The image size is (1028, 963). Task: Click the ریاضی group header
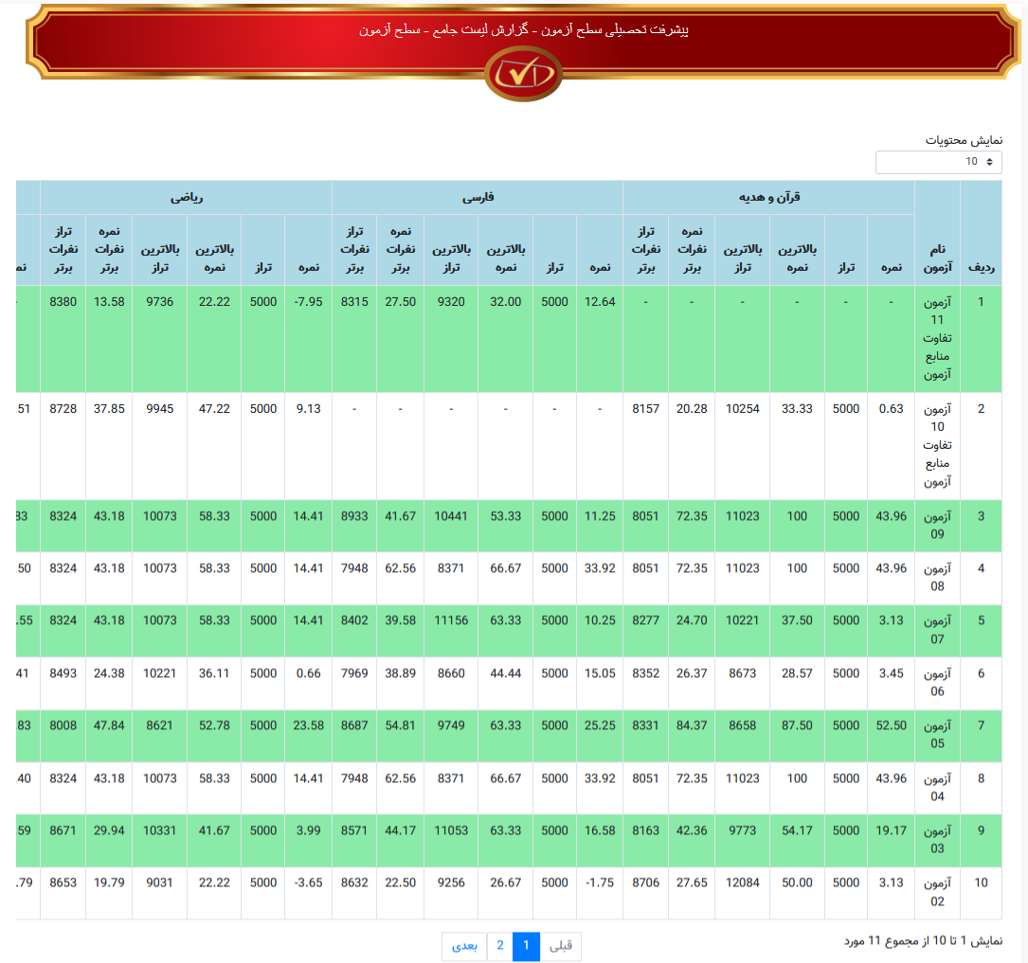pyautogui.click(x=187, y=197)
